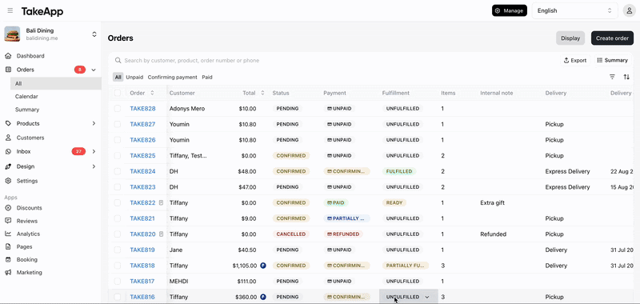The width and height of the screenshot is (640, 304).
Task: Expand the Design sidebar chevron
Action: coord(94,166)
